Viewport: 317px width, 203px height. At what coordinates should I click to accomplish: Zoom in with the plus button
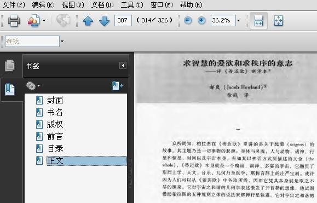coord(201,20)
